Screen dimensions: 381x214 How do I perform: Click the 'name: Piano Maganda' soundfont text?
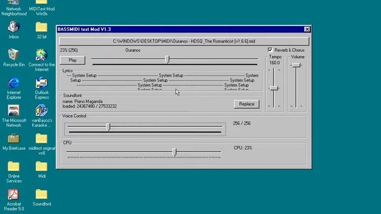point(82,102)
